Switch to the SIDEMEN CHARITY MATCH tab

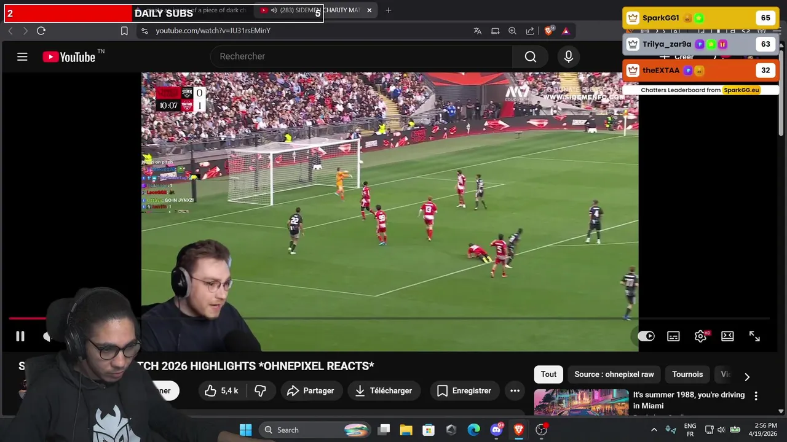coord(315,10)
